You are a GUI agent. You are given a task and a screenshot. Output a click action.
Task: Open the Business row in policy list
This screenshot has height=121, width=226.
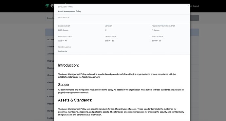(x=49, y=68)
